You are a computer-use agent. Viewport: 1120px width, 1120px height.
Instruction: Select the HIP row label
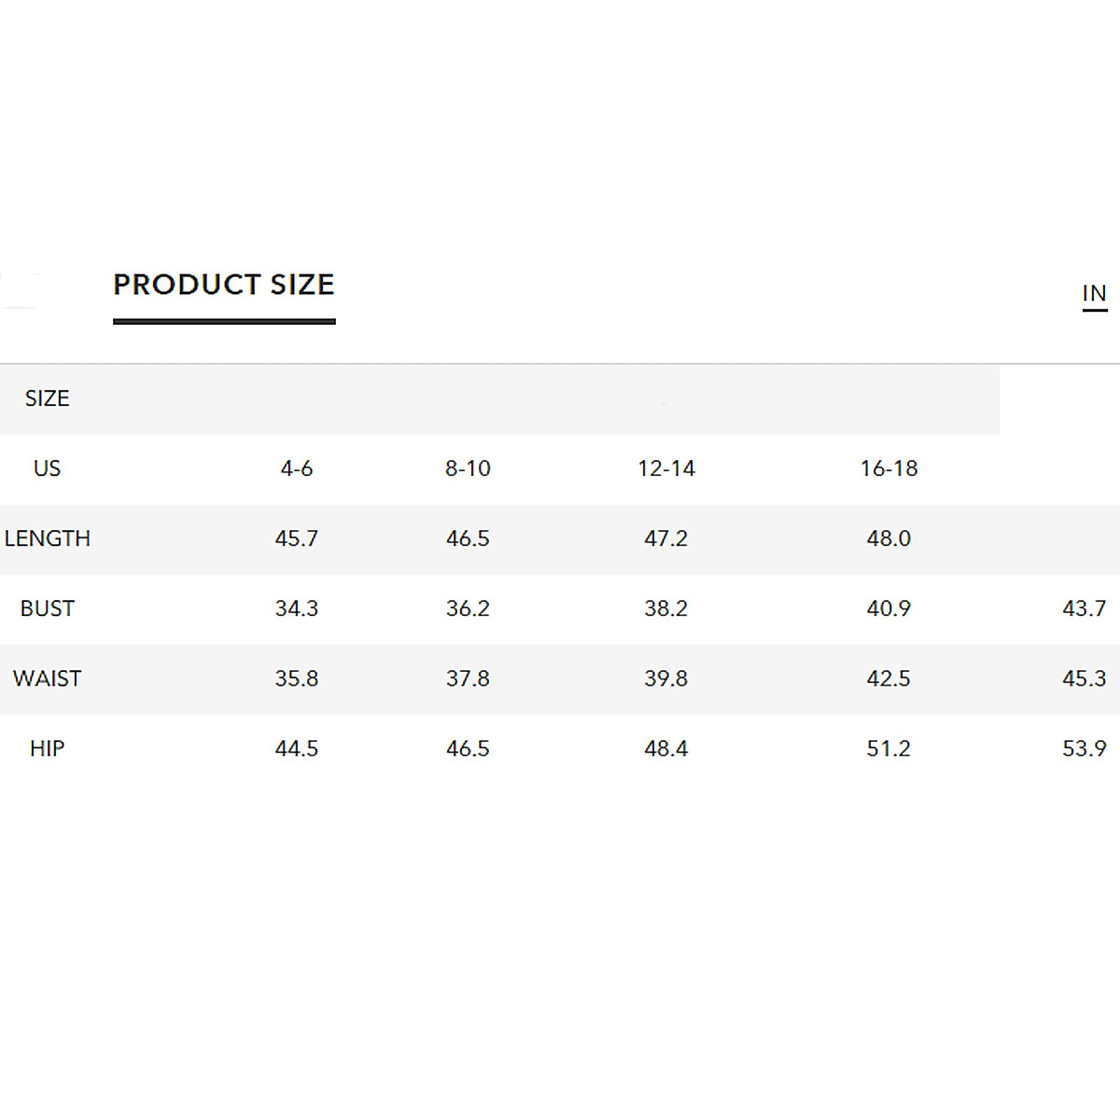click(x=47, y=749)
